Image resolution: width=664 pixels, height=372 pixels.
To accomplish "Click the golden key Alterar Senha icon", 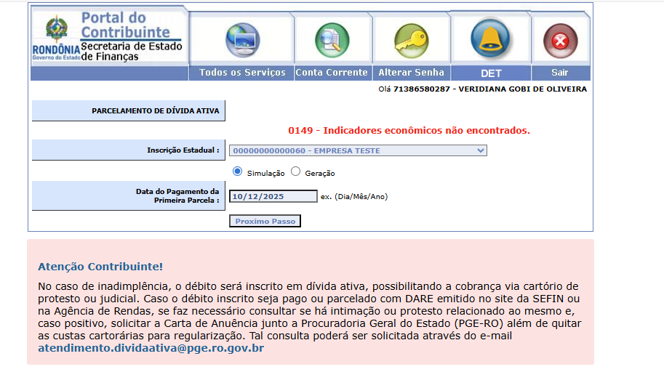I will coord(411,41).
